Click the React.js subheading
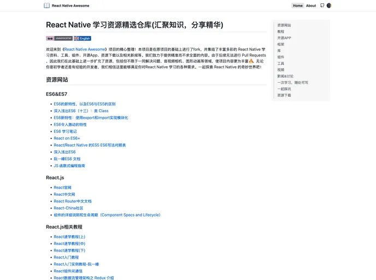Image resolution: width=376 pixels, height=280 pixels. pyautogui.click(x=55, y=178)
